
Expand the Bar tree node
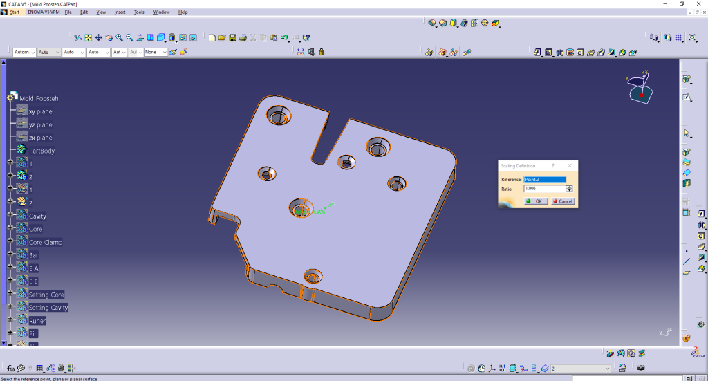[x=10, y=254]
